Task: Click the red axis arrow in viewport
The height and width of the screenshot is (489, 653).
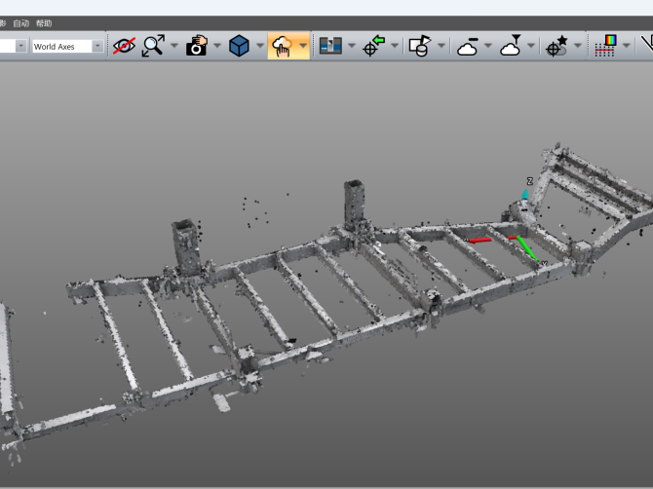Action: click(479, 240)
